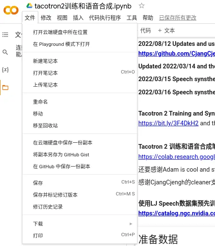
Task: Click the 2022/03/15 Speech synthe line
Action: click(x=177, y=79)
